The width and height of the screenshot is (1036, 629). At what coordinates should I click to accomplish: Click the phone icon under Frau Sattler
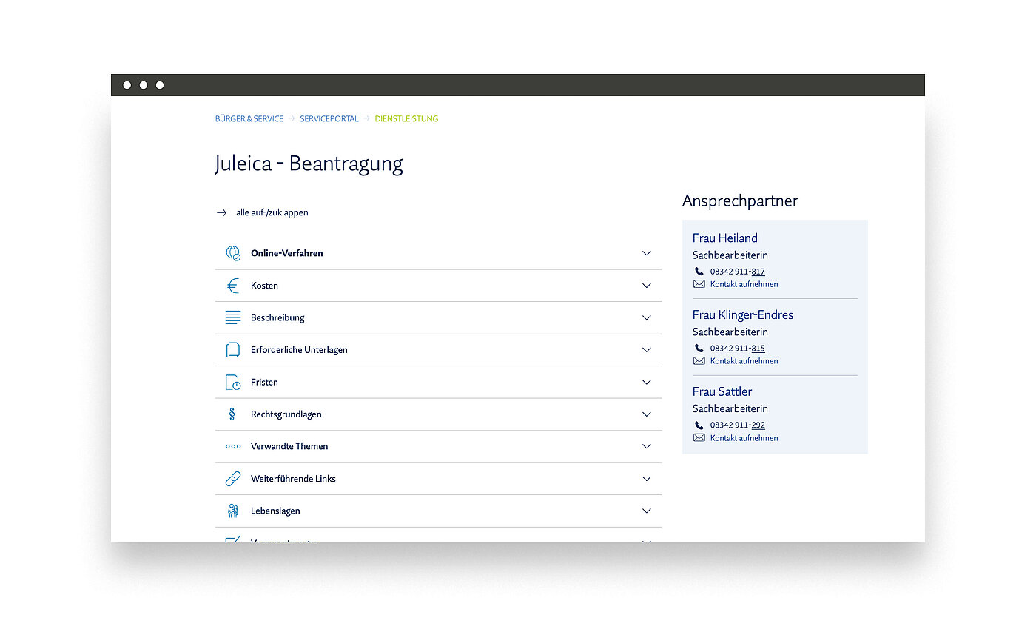point(699,425)
